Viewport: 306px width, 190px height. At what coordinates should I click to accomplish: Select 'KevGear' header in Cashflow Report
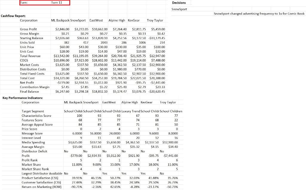pos(134,21)
